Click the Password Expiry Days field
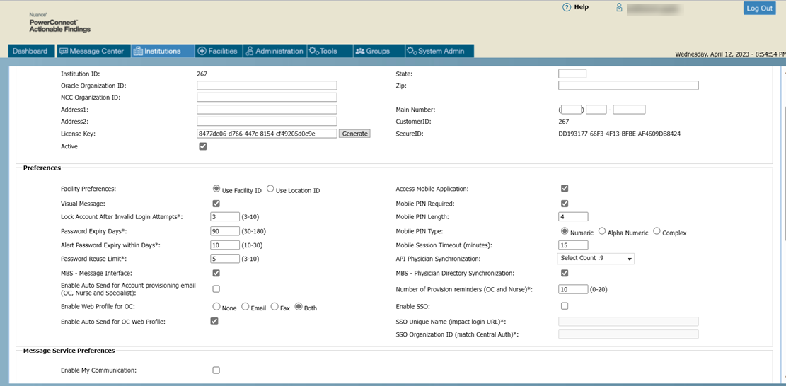This screenshot has height=386, width=786. [225, 230]
